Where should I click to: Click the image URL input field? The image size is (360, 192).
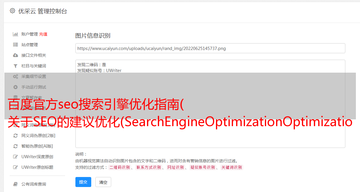pos(210,48)
